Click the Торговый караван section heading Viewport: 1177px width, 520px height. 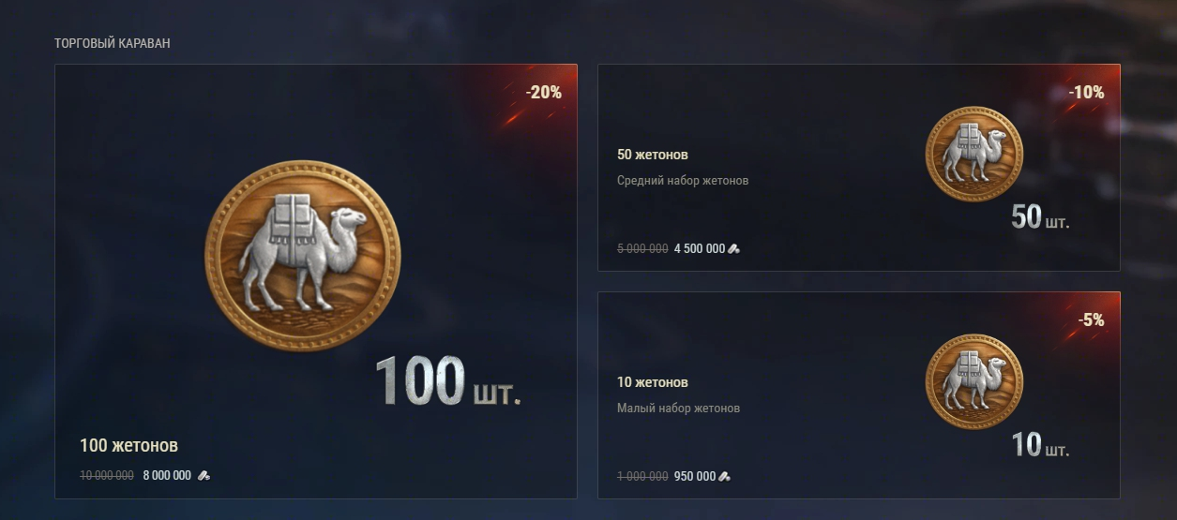tap(113, 43)
